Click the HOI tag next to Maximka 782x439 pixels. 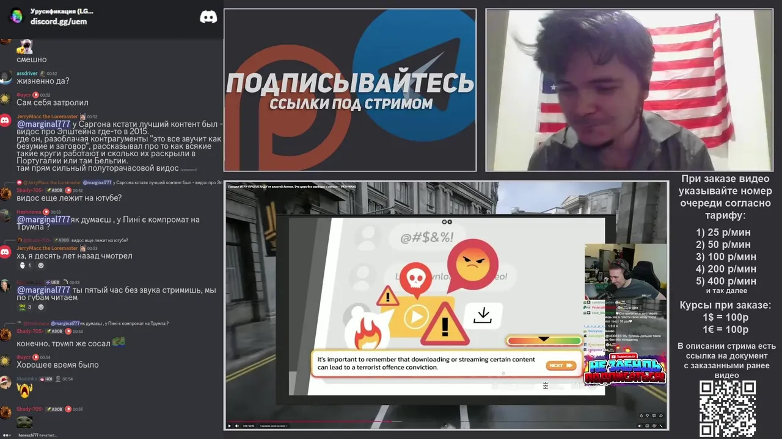coord(45,379)
